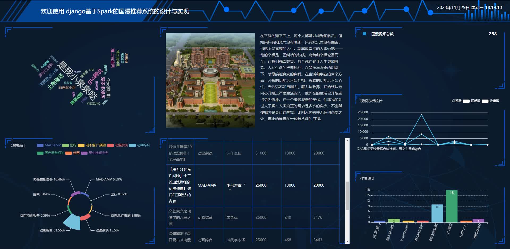Click 是我小泉泉哒 in the word cloud
This screenshot has height=249, width=510.
[77, 81]
